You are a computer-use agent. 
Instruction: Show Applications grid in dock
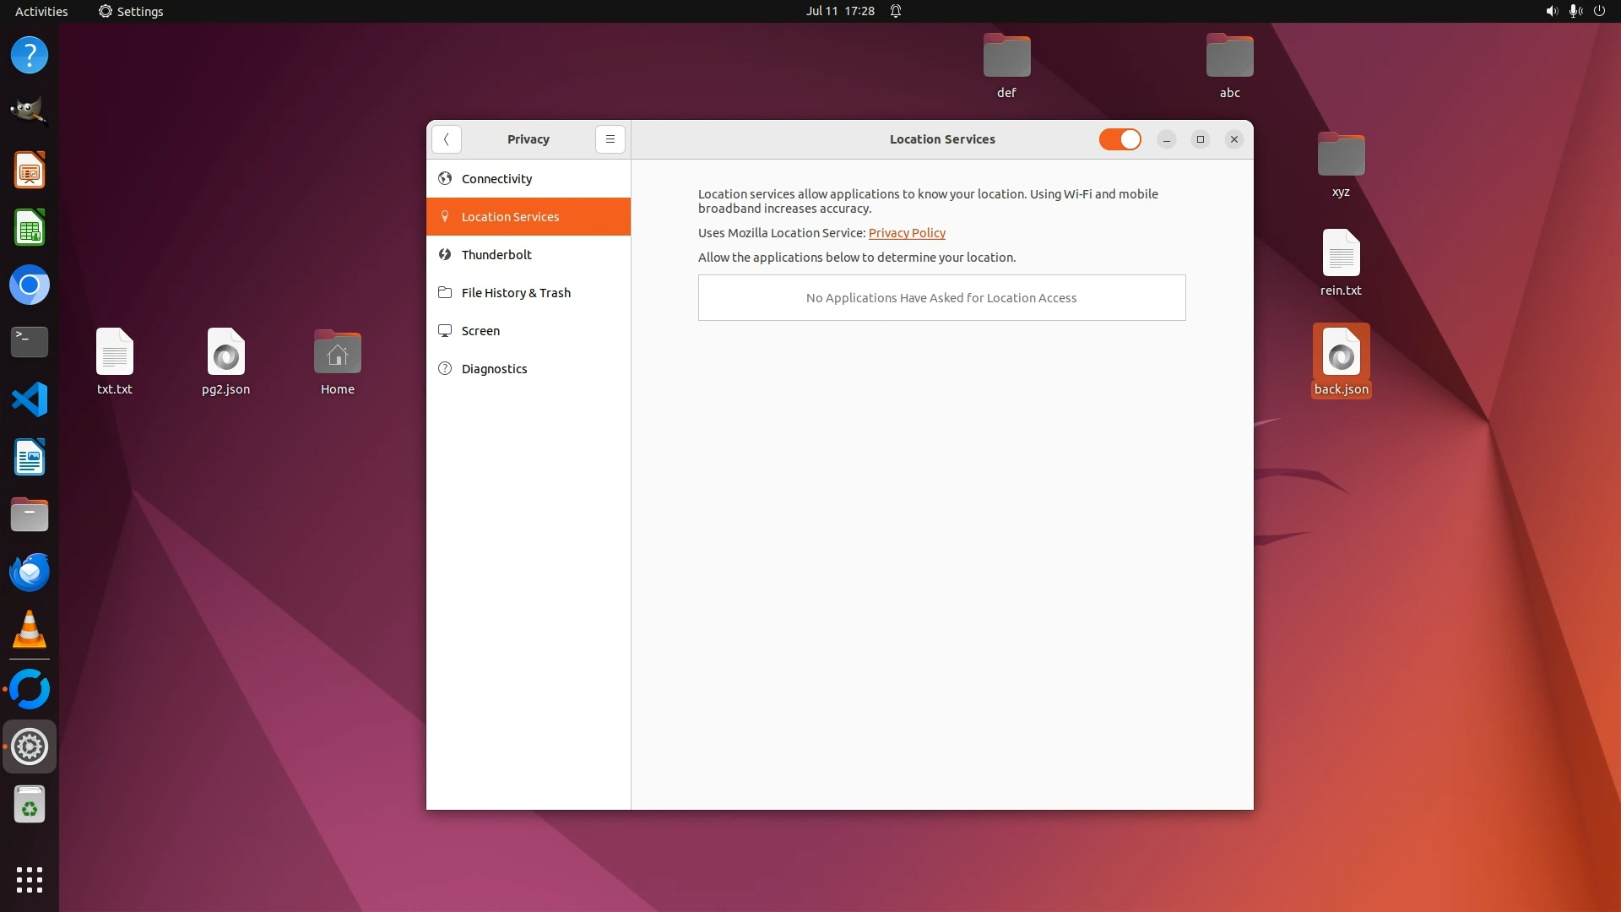30,879
